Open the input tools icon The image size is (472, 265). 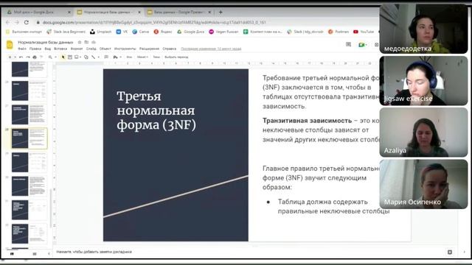[115, 57]
